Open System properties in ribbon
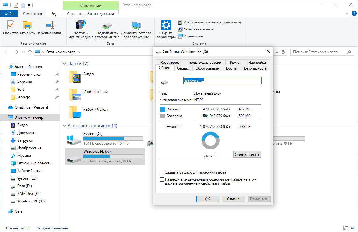 click(x=196, y=30)
